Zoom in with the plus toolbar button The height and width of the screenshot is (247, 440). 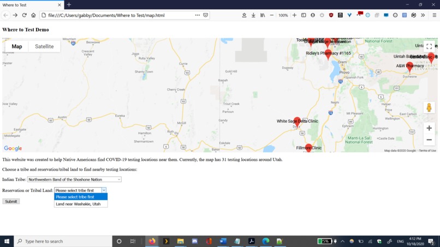[x=294, y=15]
